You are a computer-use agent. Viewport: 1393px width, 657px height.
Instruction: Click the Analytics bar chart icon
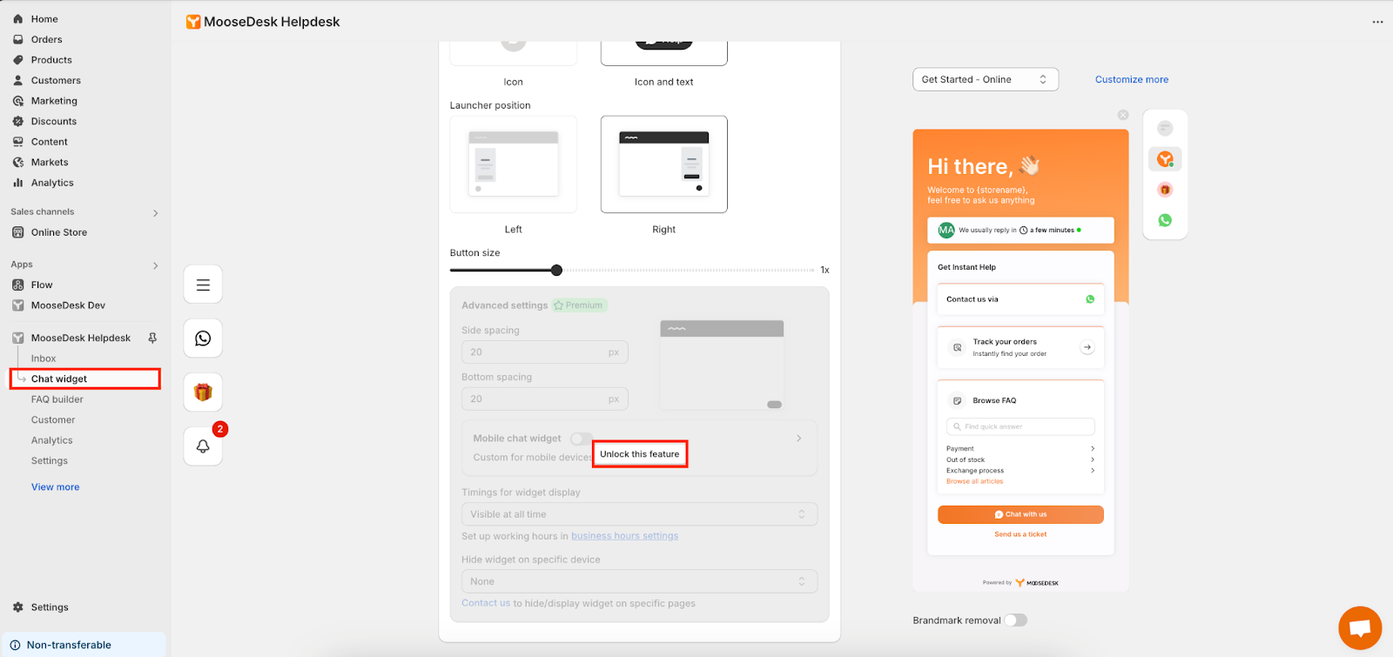click(18, 183)
